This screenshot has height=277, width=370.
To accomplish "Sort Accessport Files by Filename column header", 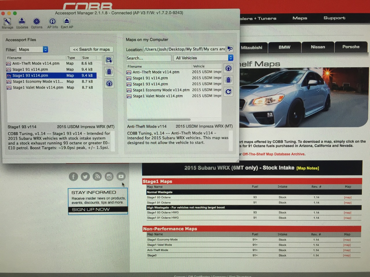I will 36,58.
